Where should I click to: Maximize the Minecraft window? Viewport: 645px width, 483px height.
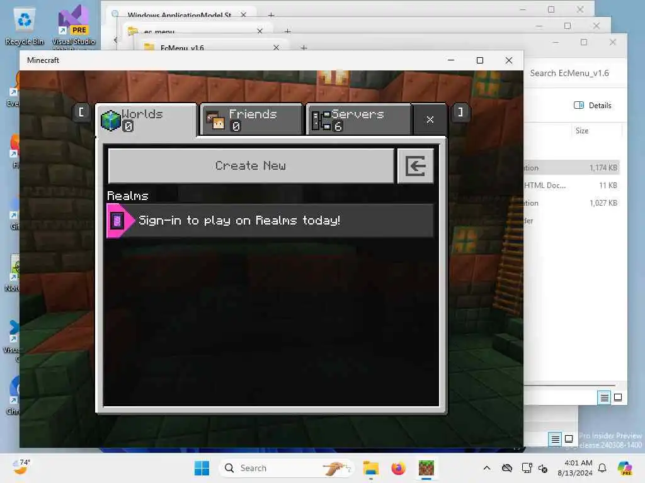coord(479,60)
